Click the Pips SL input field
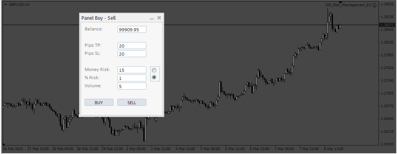397x154 pixels. tap(132, 54)
